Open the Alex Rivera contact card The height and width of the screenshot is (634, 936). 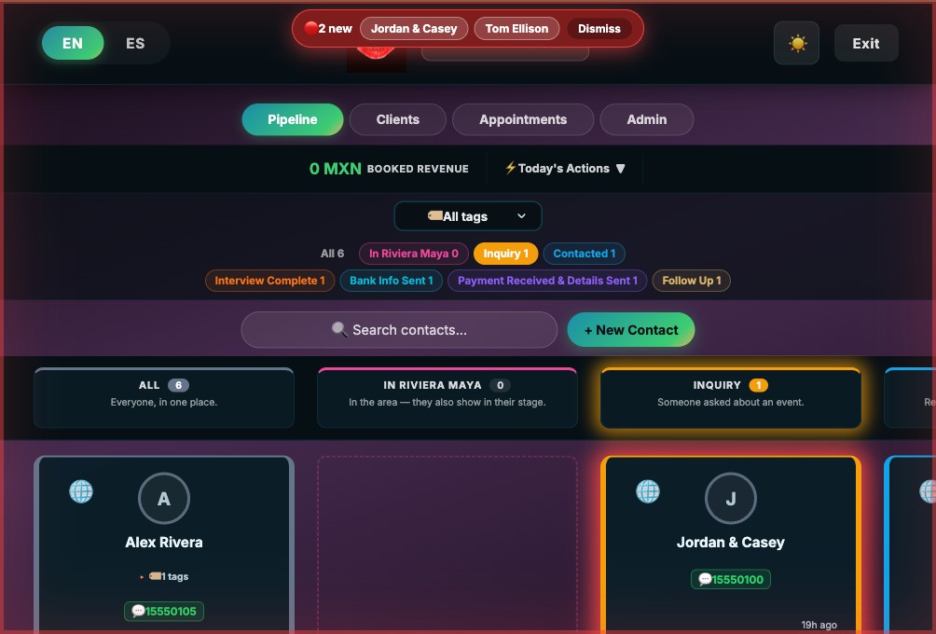164,544
